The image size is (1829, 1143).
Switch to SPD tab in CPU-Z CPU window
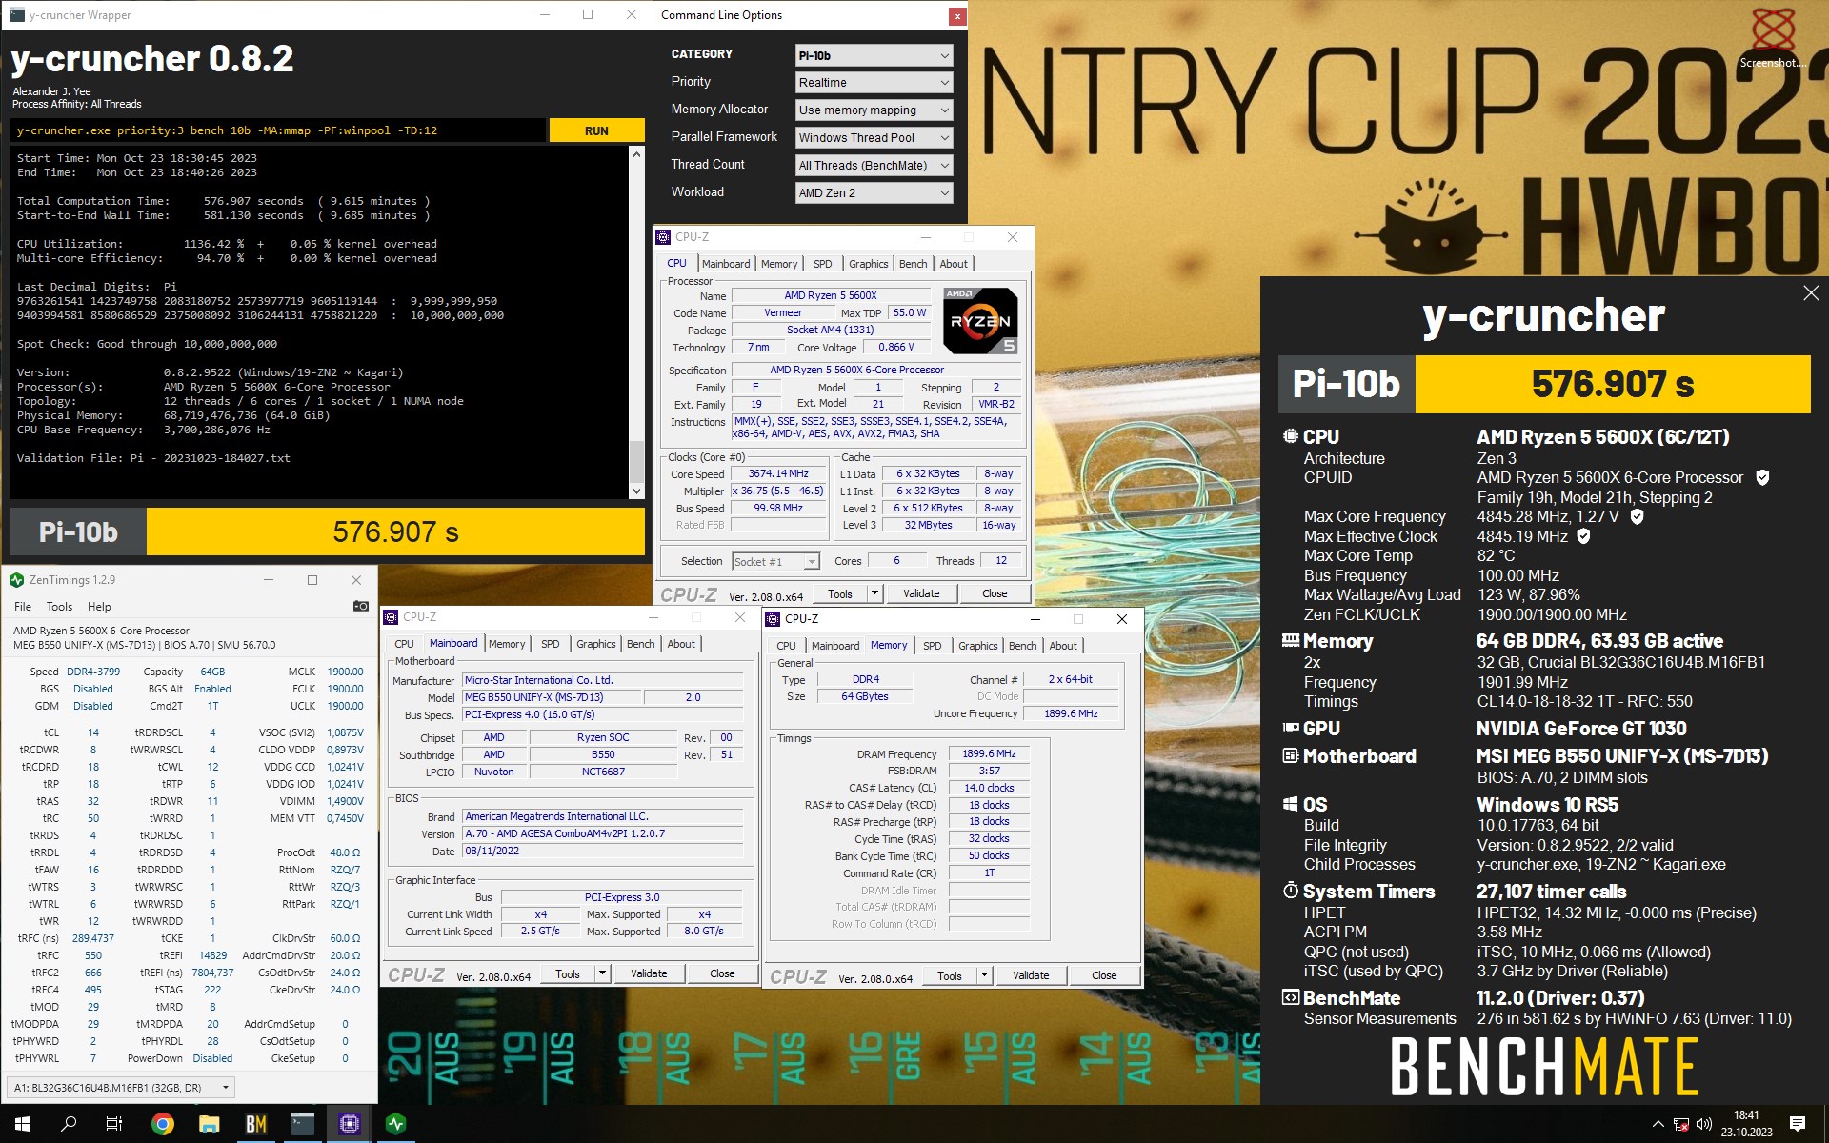click(823, 264)
